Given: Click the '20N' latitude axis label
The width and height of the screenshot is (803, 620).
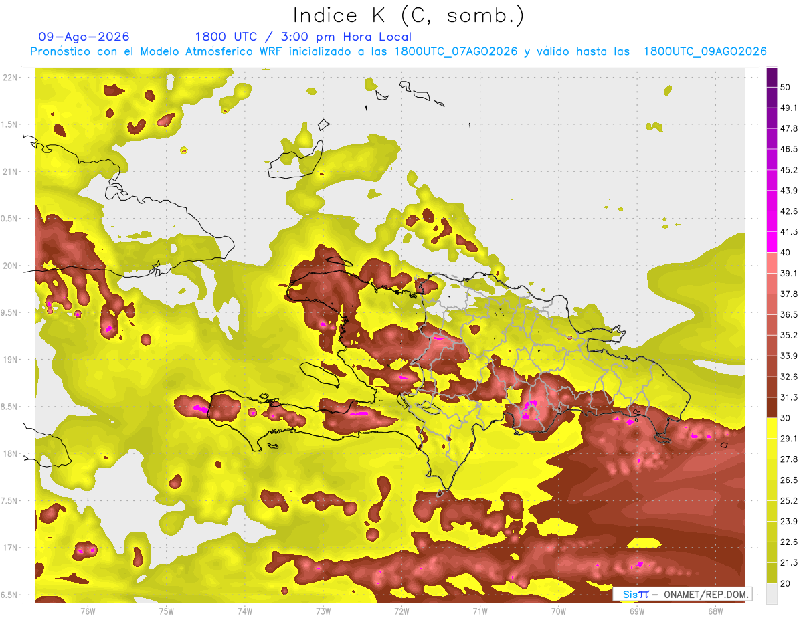Looking at the screenshot, I should (x=11, y=266).
